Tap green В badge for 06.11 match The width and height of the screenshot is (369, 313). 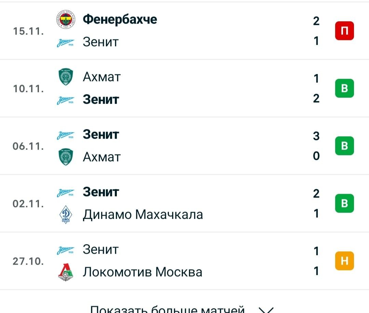click(x=344, y=146)
